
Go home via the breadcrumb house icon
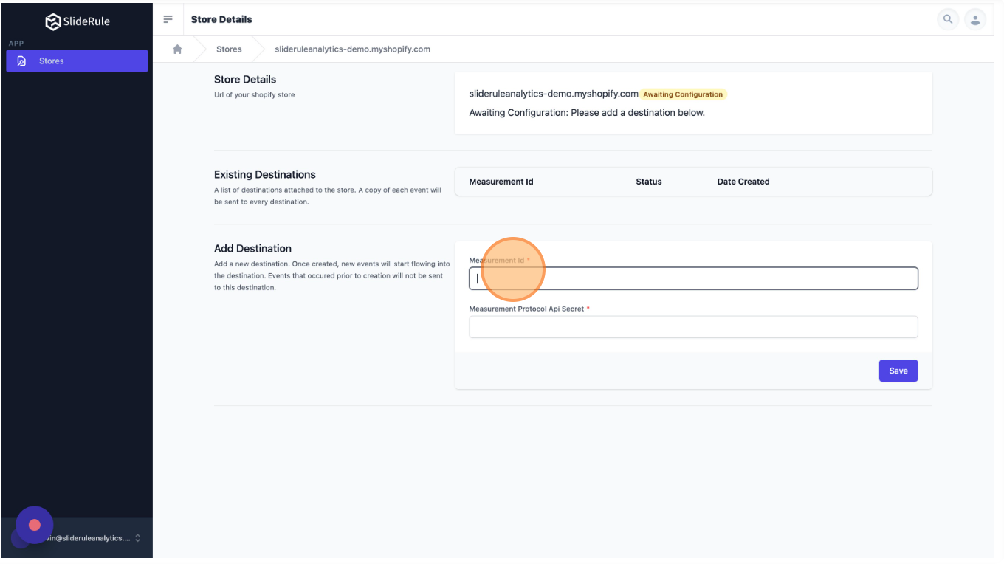[x=177, y=49]
